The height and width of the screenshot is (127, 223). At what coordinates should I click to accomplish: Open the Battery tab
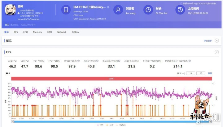75,32
